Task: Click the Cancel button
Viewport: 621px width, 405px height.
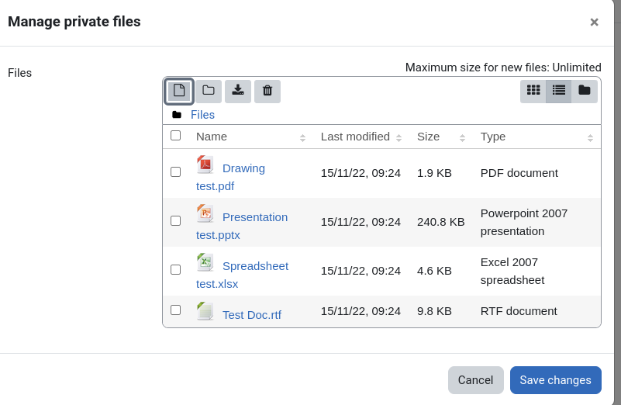Action: point(476,380)
